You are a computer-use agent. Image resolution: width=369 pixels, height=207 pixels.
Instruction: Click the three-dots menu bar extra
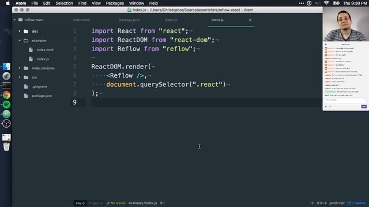(301, 3)
